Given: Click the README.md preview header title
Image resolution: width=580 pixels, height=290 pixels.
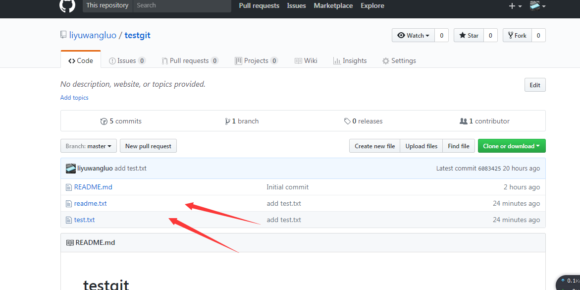Looking at the screenshot, I should [x=95, y=243].
